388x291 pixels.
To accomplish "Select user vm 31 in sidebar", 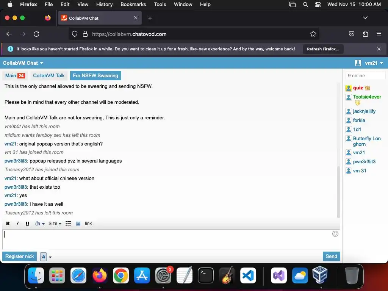I will [x=360, y=171].
